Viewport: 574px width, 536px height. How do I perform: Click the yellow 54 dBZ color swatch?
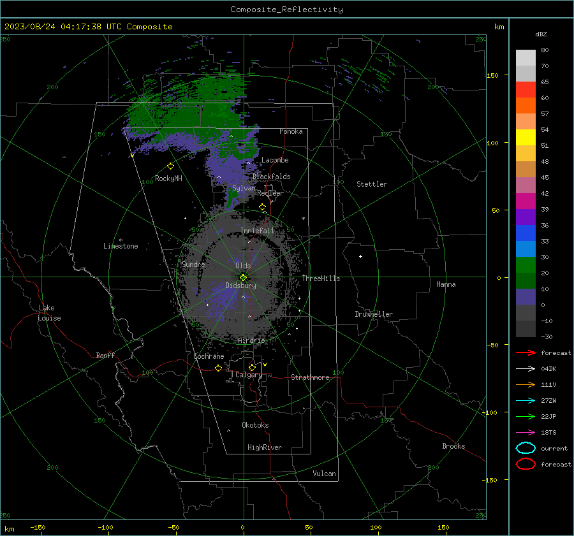(x=526, y=137)
